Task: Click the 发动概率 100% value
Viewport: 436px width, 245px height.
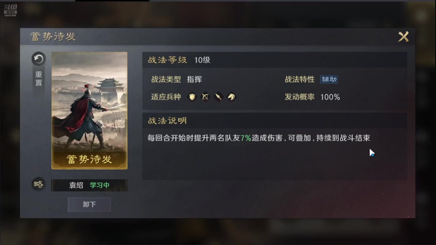Action: coord(330,97)
